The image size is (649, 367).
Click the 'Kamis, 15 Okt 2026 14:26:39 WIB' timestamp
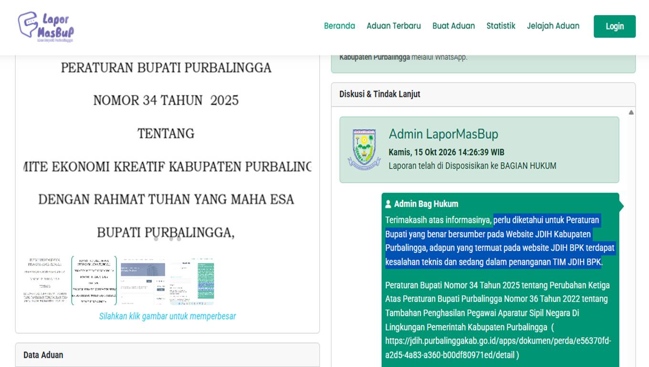click(x=446, y=153)
